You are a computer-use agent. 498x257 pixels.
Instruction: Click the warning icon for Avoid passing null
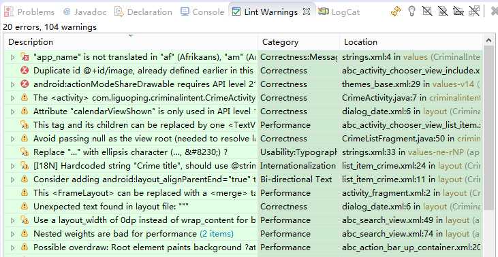[25, 139]
